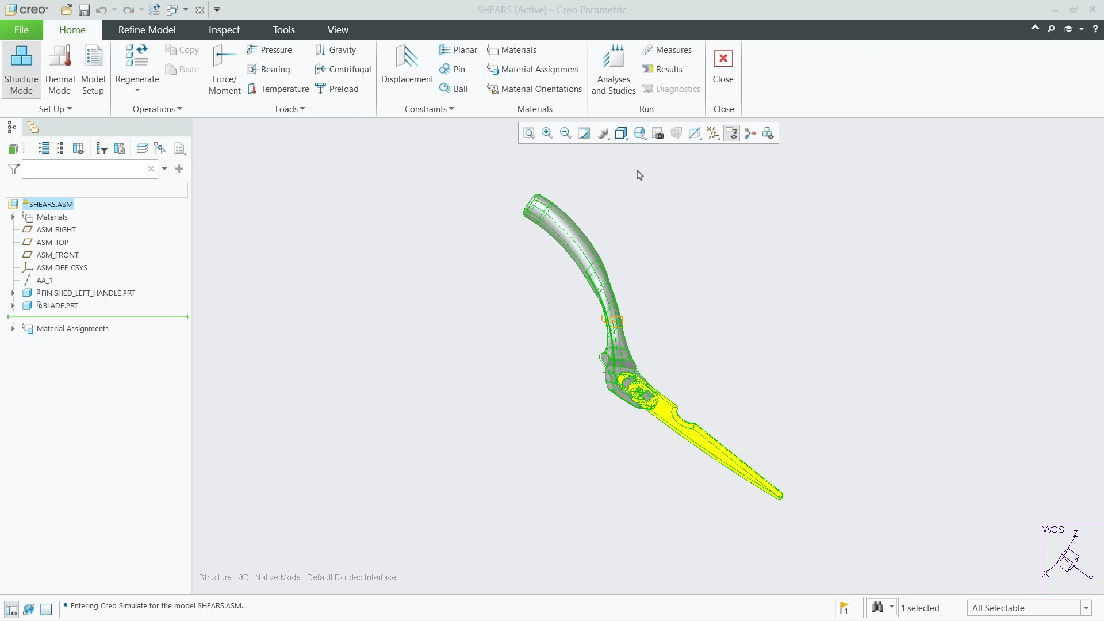Apply a Temperature load
Screen dimensions: 1104x621
tap(278, 89)
